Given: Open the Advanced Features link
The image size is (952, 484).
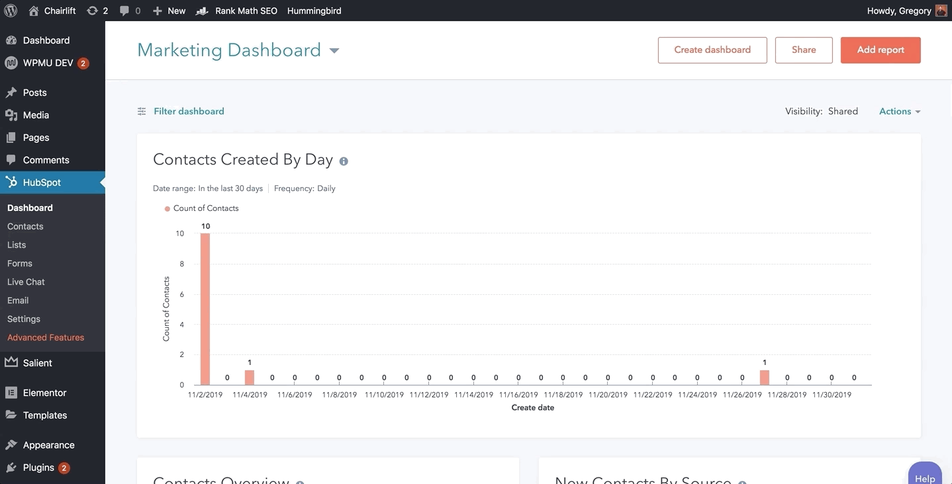Looking at the screenshot, I should [x=46, y=337].
